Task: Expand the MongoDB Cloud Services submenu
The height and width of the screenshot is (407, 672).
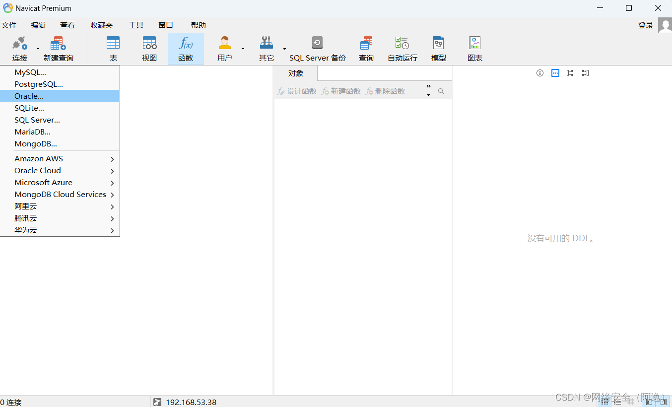Action: (60, 195)
